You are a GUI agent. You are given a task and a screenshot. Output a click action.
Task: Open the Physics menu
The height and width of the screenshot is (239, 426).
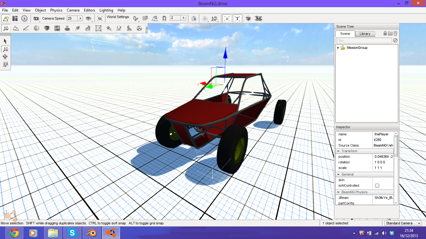(56, 10)
